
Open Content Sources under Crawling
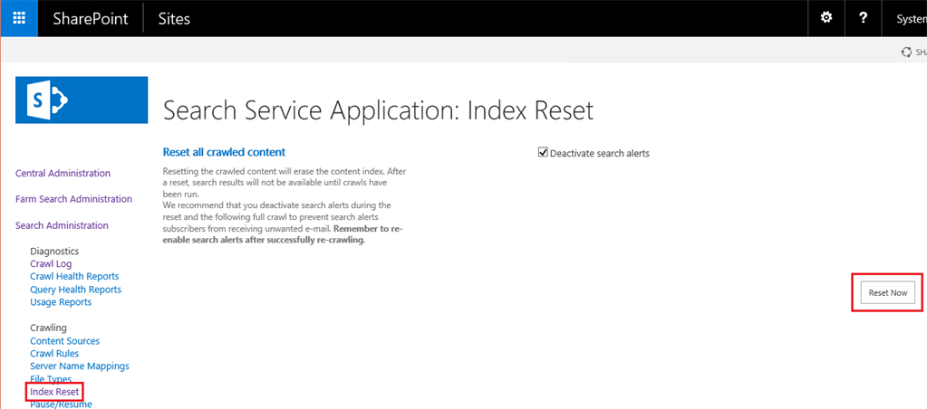click(65, 340)
